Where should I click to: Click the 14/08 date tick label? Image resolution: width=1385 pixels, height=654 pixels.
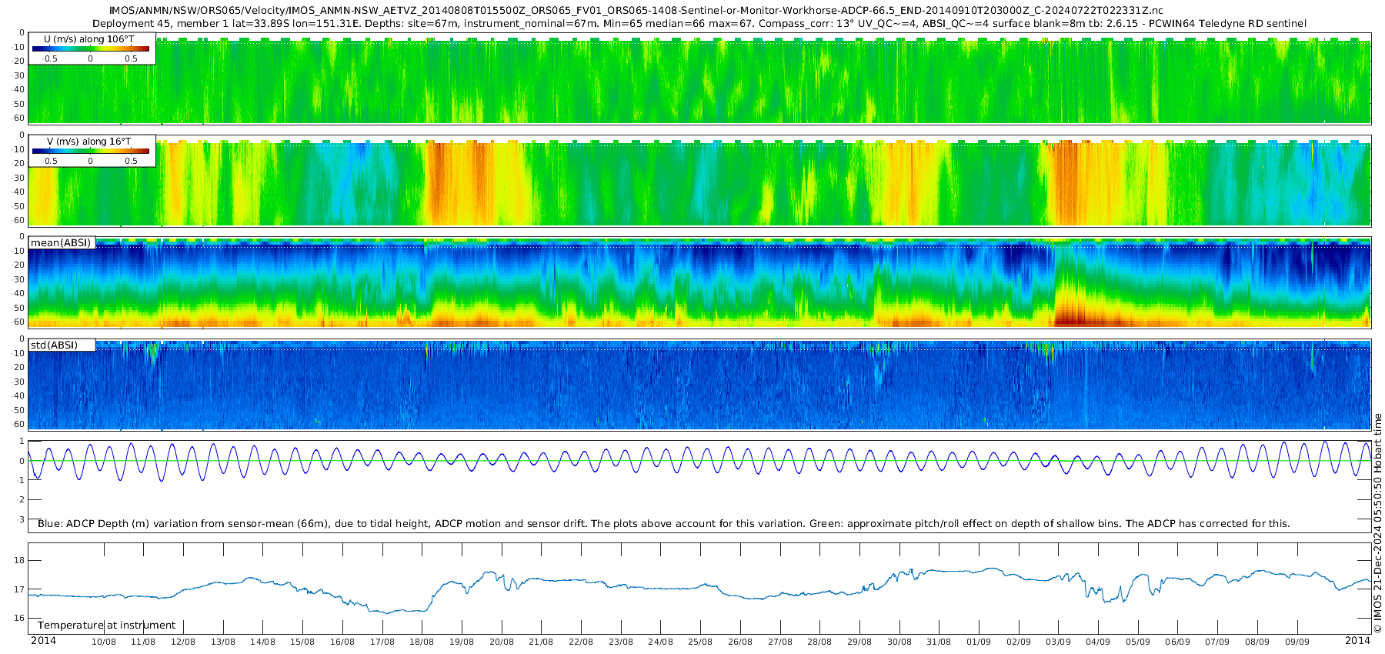point(262,642)
